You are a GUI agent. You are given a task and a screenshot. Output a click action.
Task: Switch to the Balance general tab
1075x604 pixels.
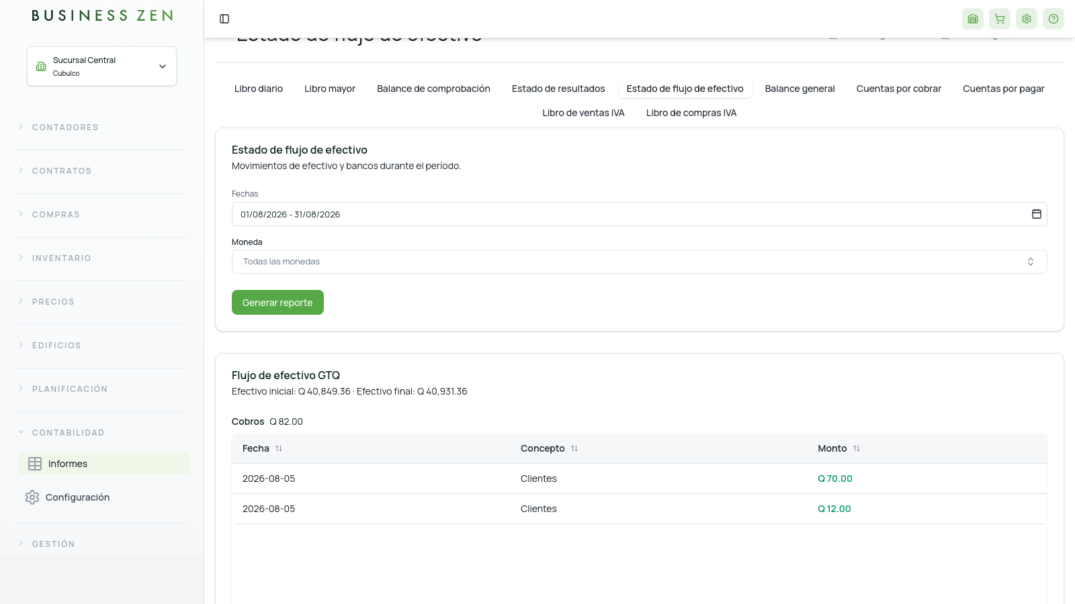click(x=800, y=89)
